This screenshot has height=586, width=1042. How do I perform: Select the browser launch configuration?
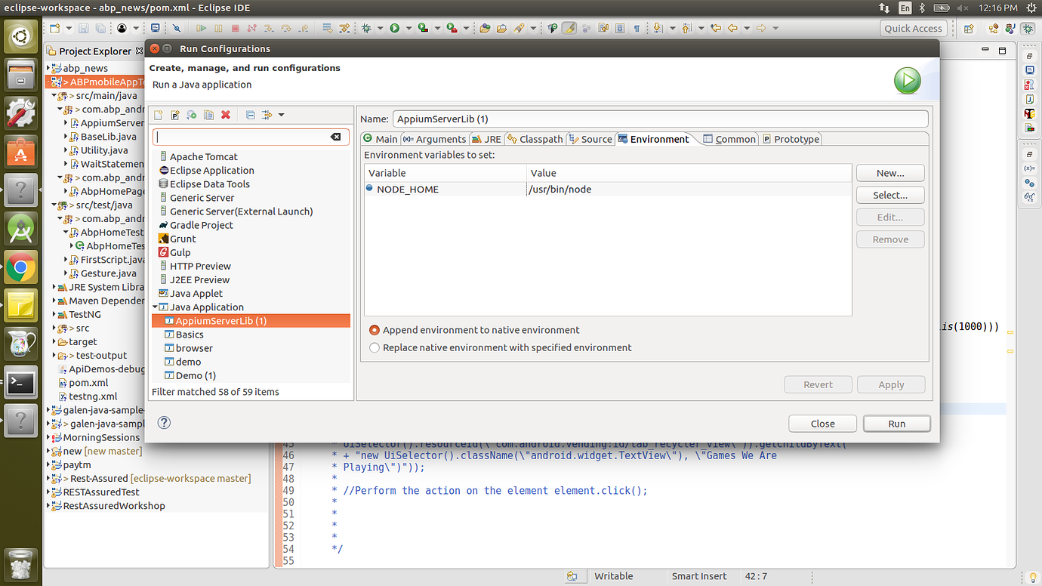tap(189, 348)
